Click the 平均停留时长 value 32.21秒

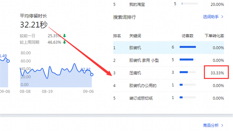pos(34,25)
